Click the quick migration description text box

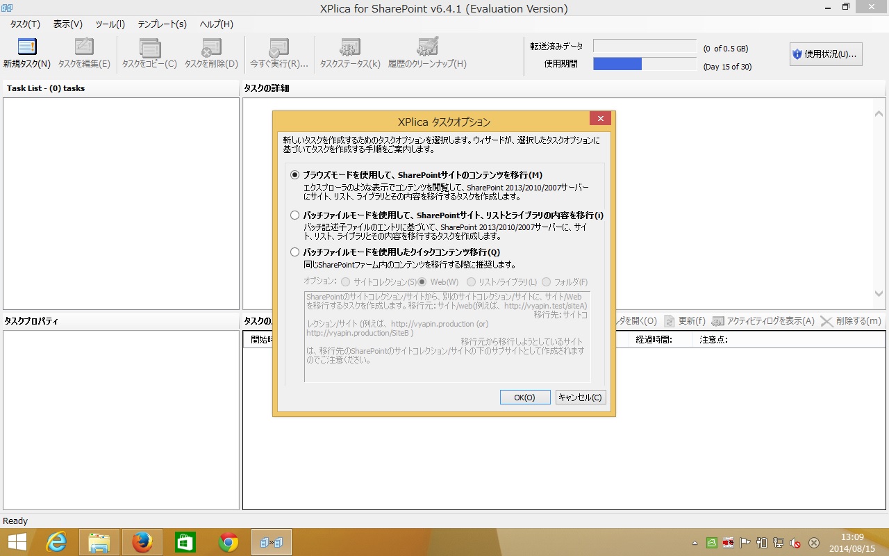447,336
